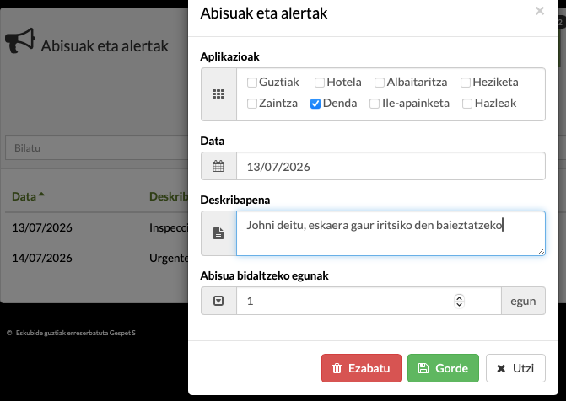Click the dropdown box icon beside egunak field
This screenshot has width=566, height=401.
click(218, 301)
